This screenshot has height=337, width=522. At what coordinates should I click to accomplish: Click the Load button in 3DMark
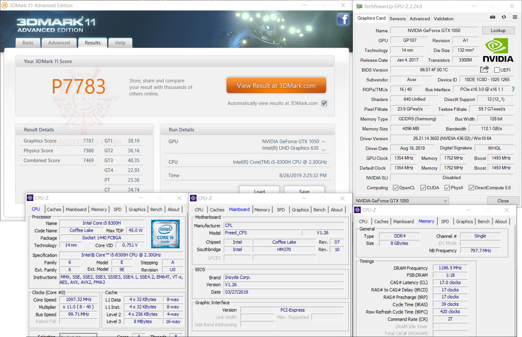coord(259,190)
